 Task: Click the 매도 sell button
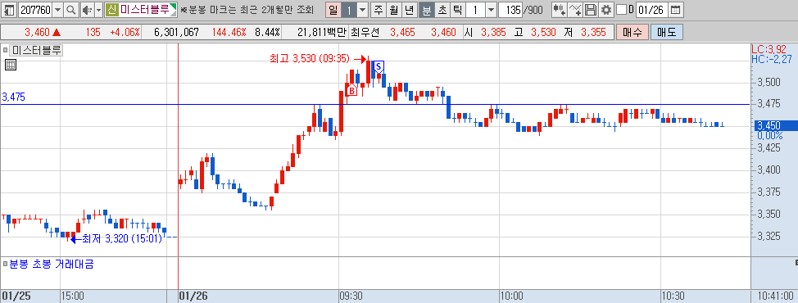(666, 33)
